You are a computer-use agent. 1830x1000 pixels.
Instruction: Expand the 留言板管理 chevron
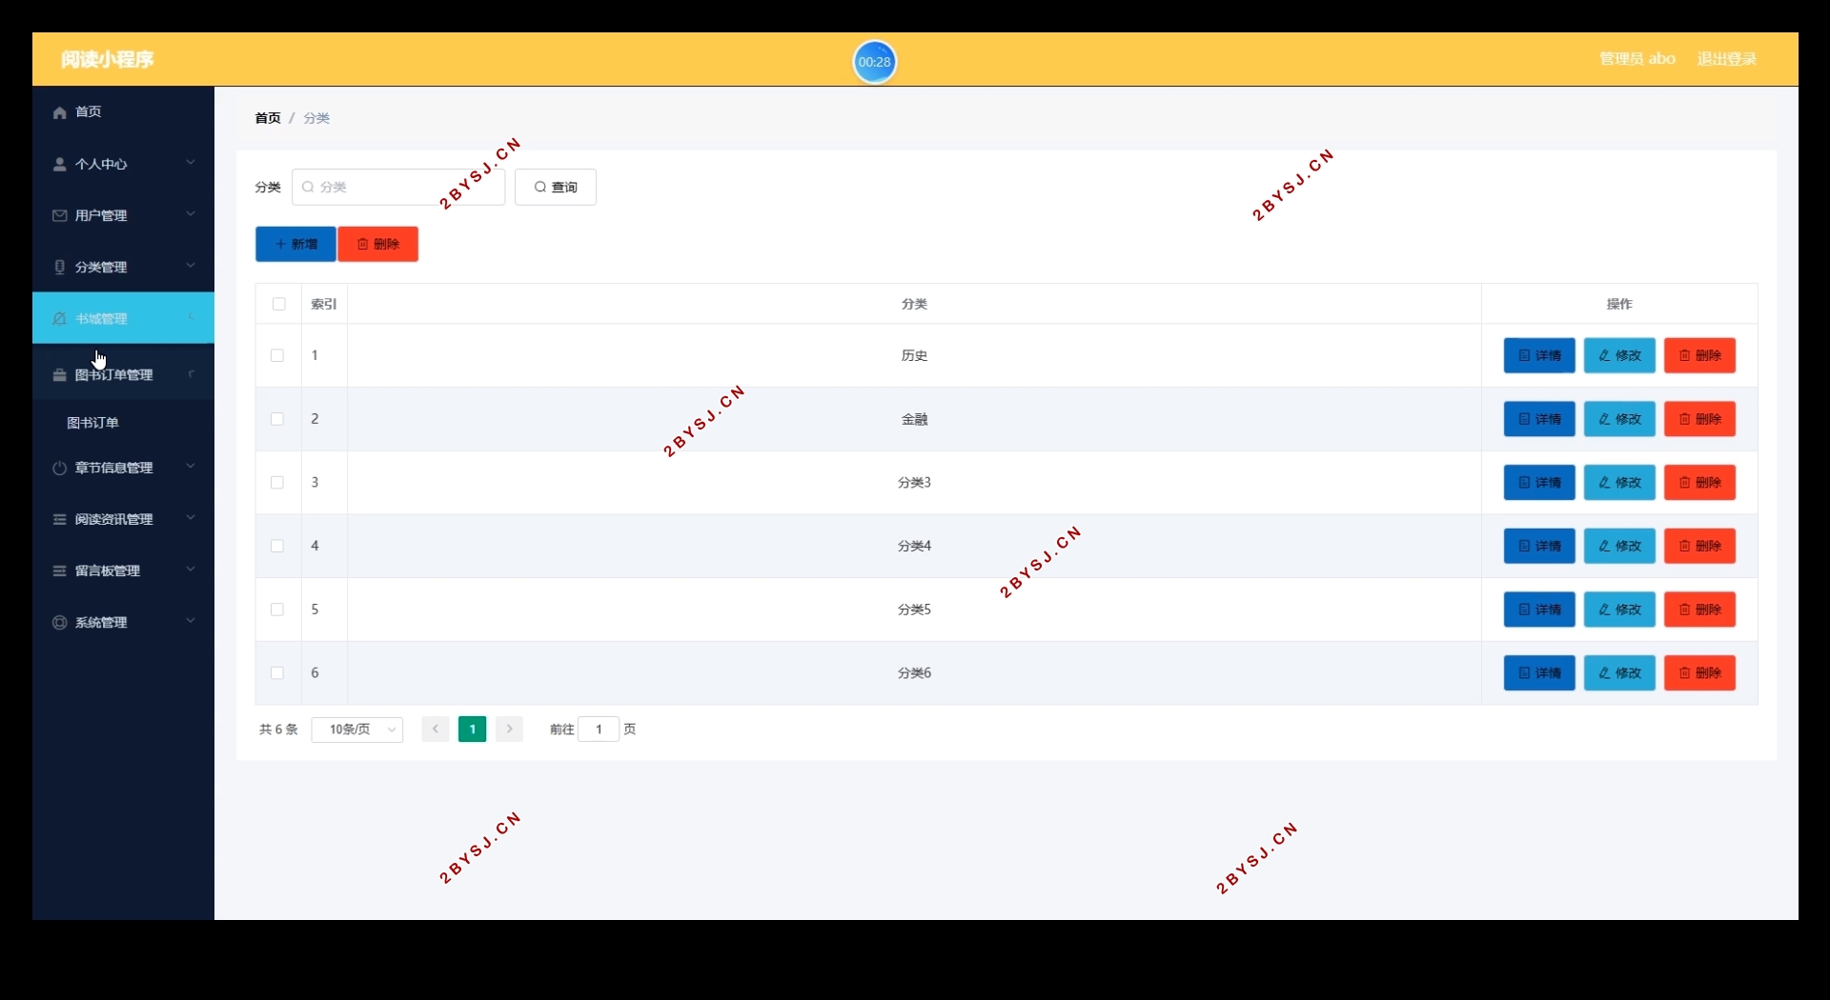pyautogui.click(x=191, y=570)
